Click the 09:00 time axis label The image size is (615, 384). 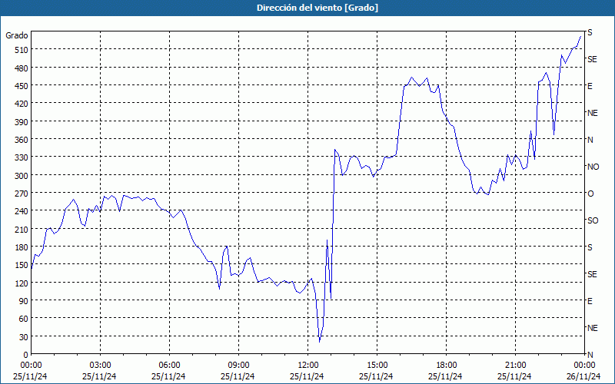[x=238, y=366]
